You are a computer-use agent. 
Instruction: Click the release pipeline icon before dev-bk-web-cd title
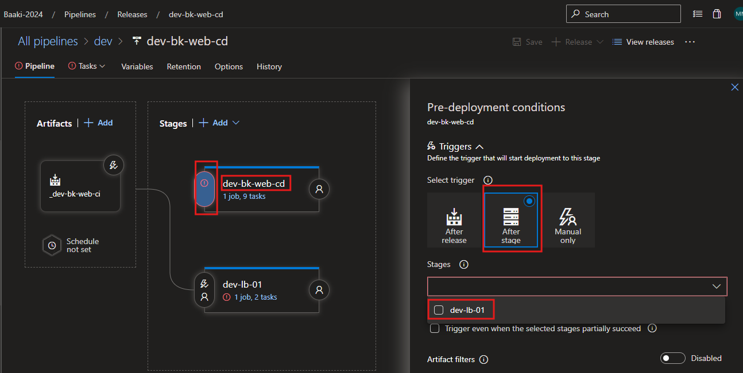(137, 41)
